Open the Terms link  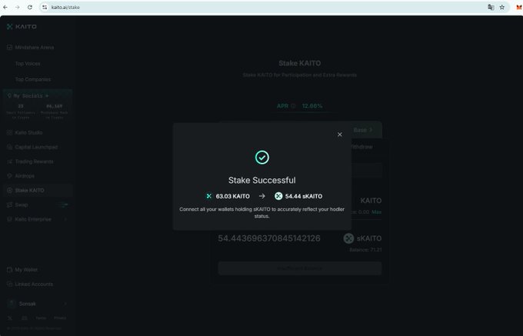tap(41, 318)
